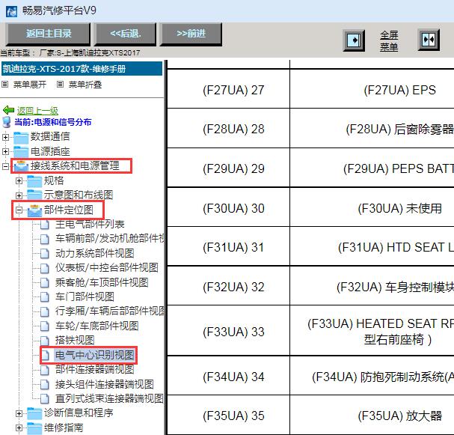
Task: Click the 规格 folder icon
Action: 34,181
